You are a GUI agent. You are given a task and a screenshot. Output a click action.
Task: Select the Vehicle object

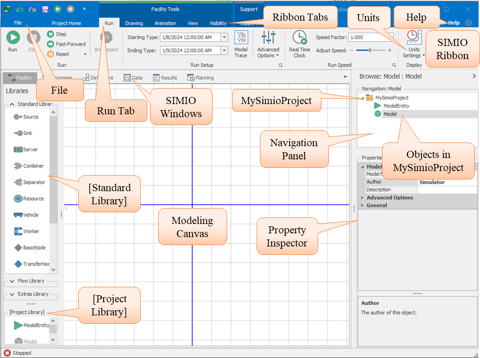click(26, 215)
